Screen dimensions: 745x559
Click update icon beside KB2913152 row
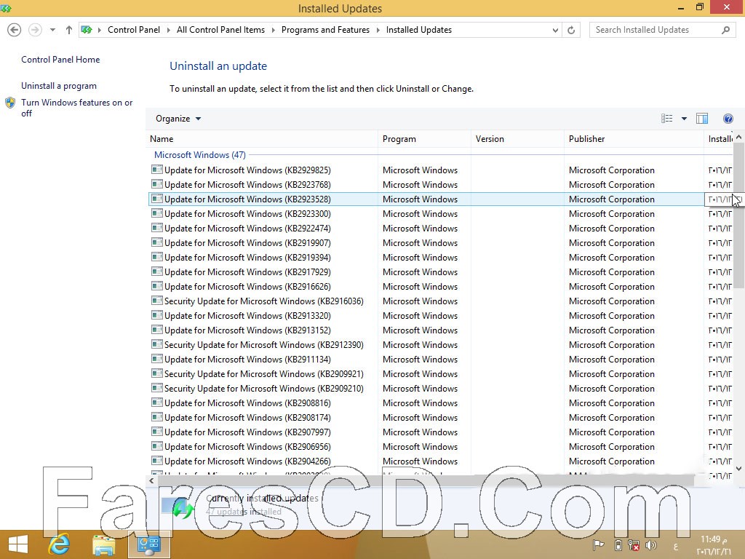[x=157, y=330]
